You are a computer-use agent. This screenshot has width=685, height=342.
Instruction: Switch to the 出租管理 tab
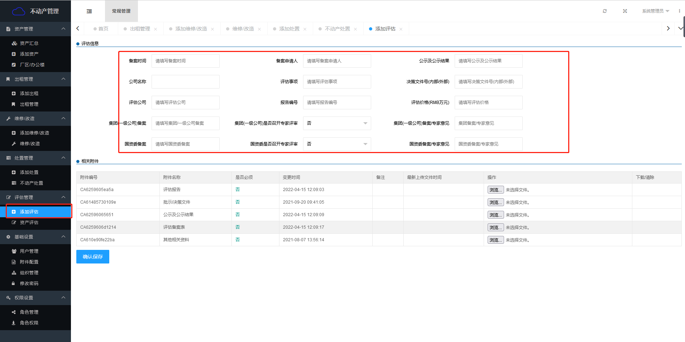coord(140,29)
